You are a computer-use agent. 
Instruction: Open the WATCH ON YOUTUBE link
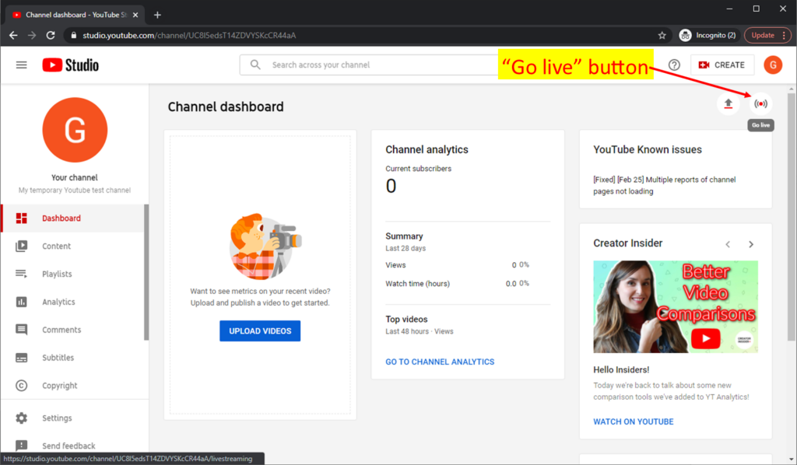pyautogui.click(x=634, y=422)
